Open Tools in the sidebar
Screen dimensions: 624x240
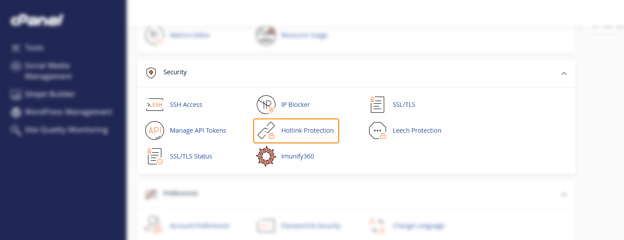click(x=34, y=48)
